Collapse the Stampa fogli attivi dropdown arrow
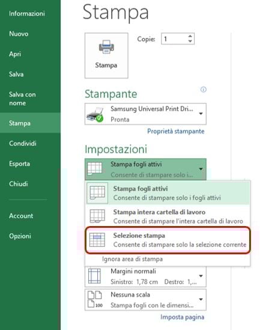Image resolution: width=260 pixels, height=330 pixels. (201, 169)
